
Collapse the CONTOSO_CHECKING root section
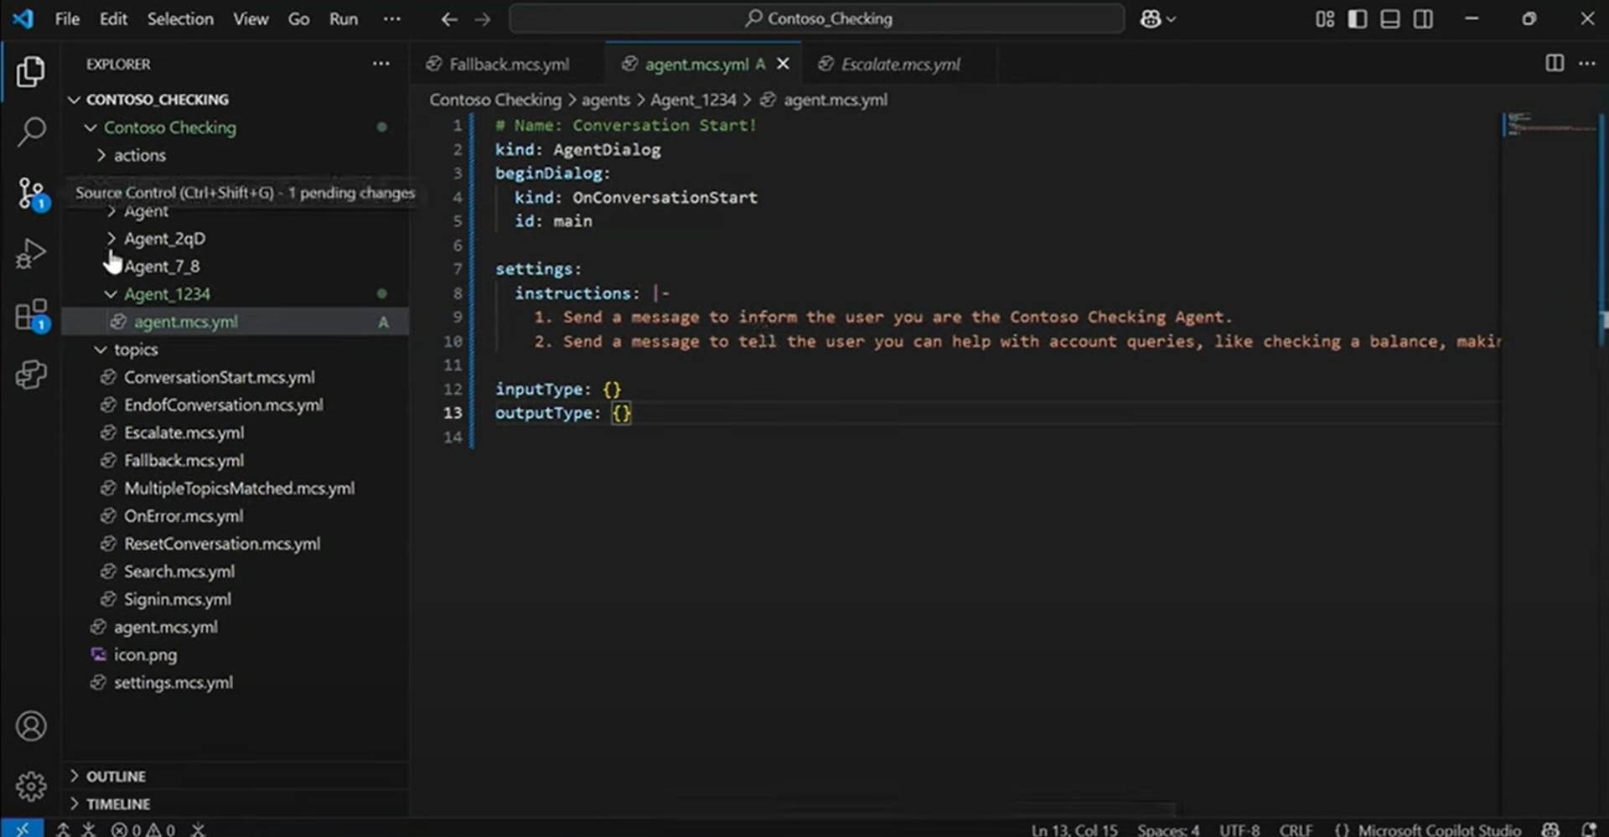pos(158,99)
